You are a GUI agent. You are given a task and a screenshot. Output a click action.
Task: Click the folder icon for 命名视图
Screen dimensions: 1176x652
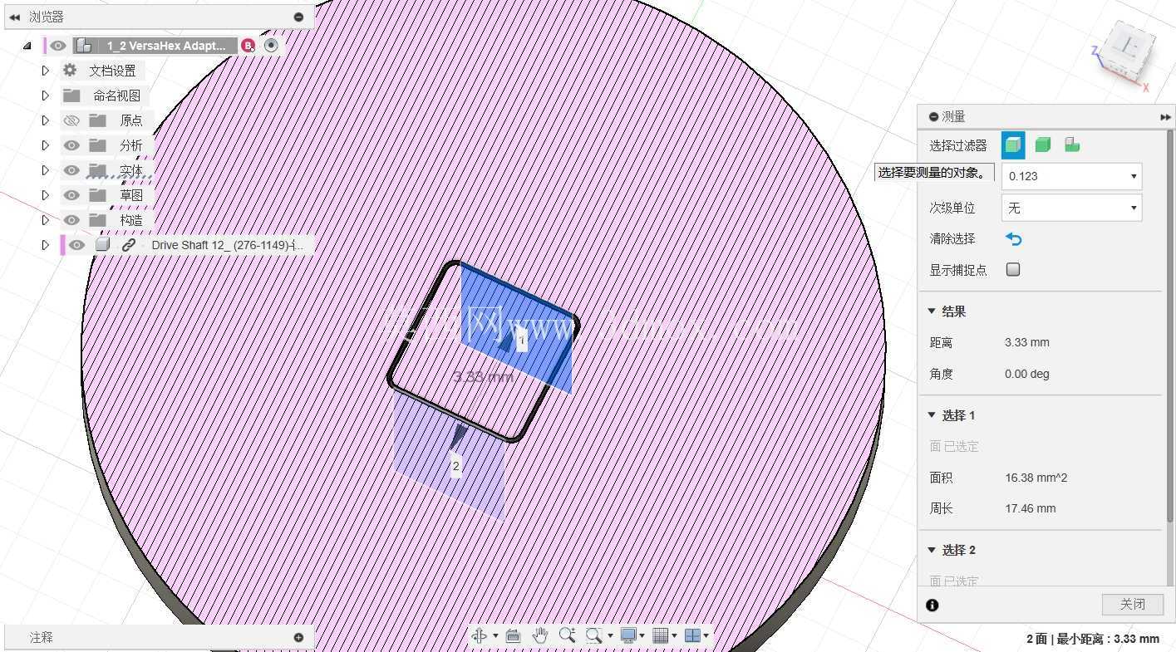(71, 96)
